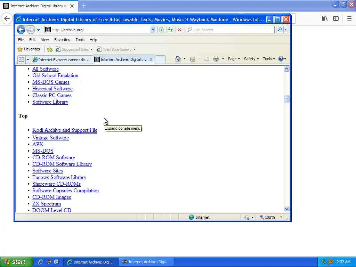
Task: Click the scrollbar down arrow
Action: point(286,209)
